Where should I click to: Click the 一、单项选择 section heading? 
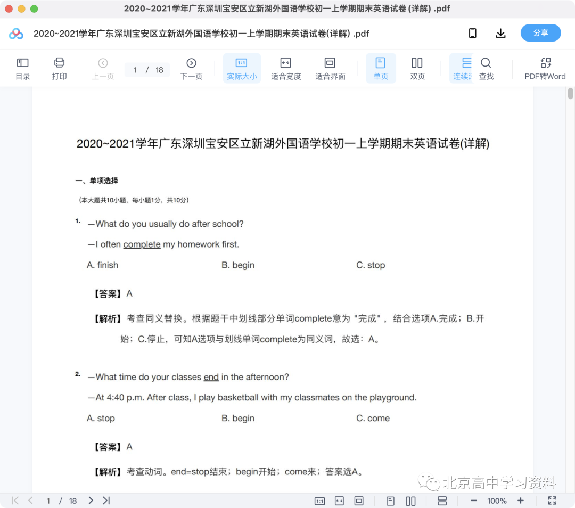pyautogui.click(x=97, y=181)
